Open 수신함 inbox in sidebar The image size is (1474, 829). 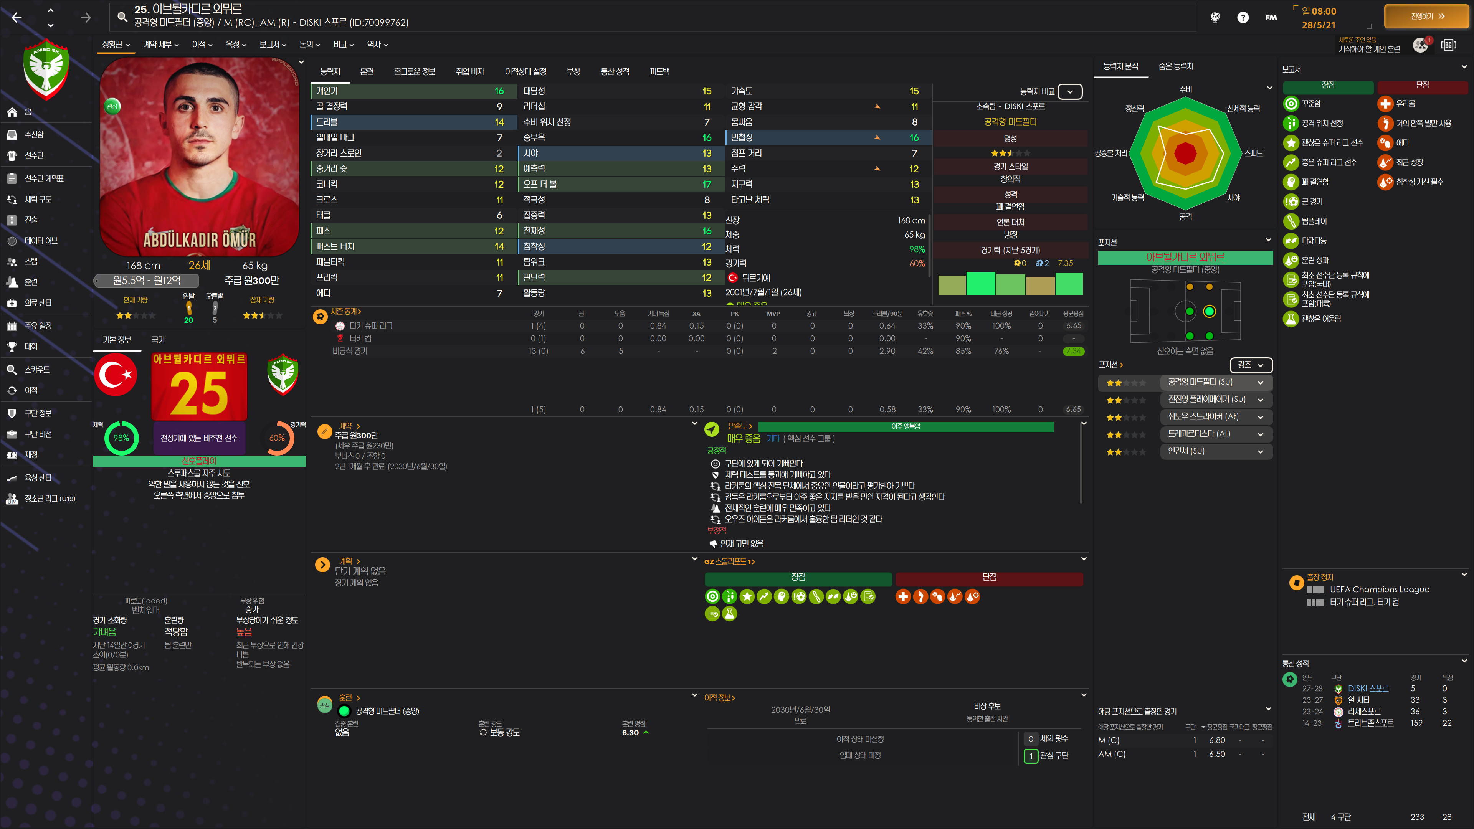[34, 134]
